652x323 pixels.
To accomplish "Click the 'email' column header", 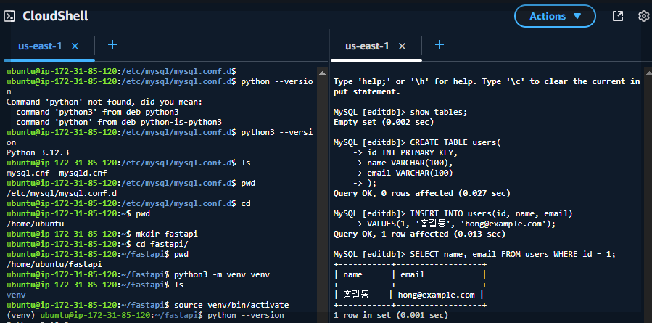I will 413,274.
